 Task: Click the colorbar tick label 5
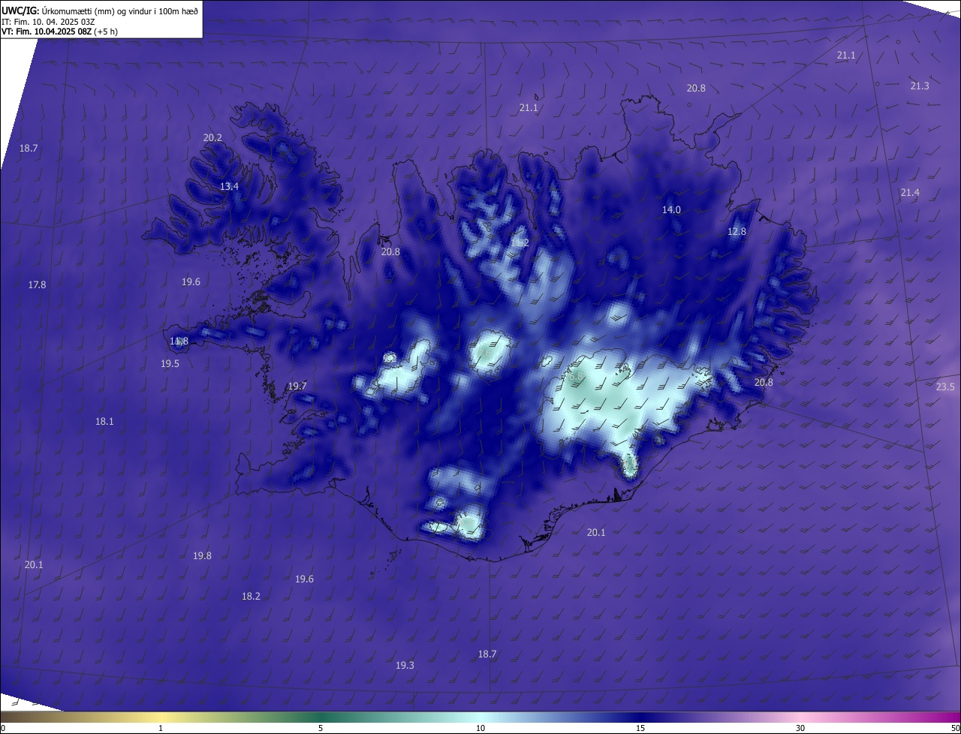click(x=321, y=728)
